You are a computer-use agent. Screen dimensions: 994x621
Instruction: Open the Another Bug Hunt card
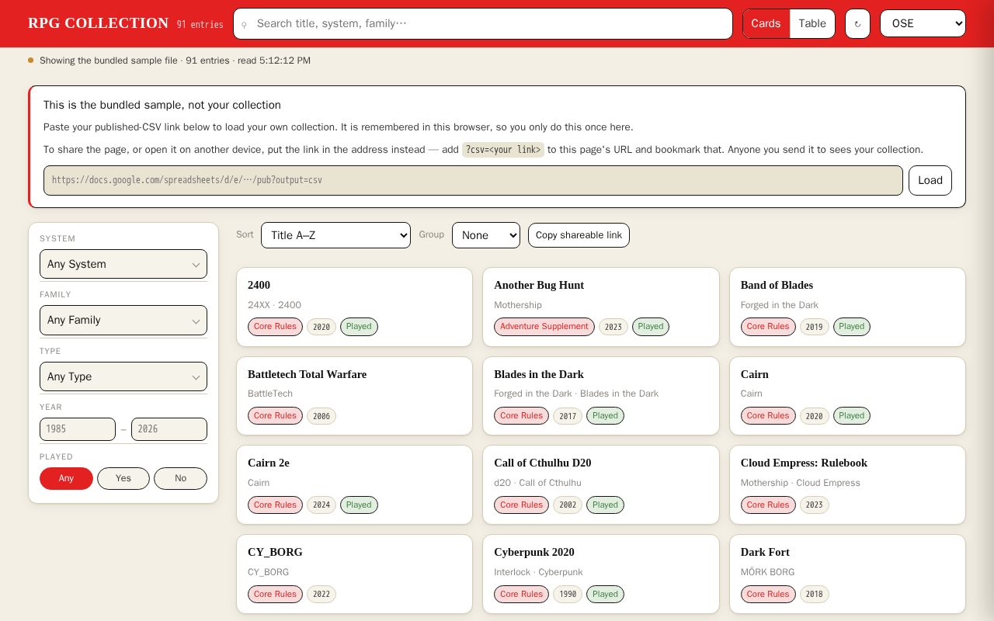coord(601,307)
